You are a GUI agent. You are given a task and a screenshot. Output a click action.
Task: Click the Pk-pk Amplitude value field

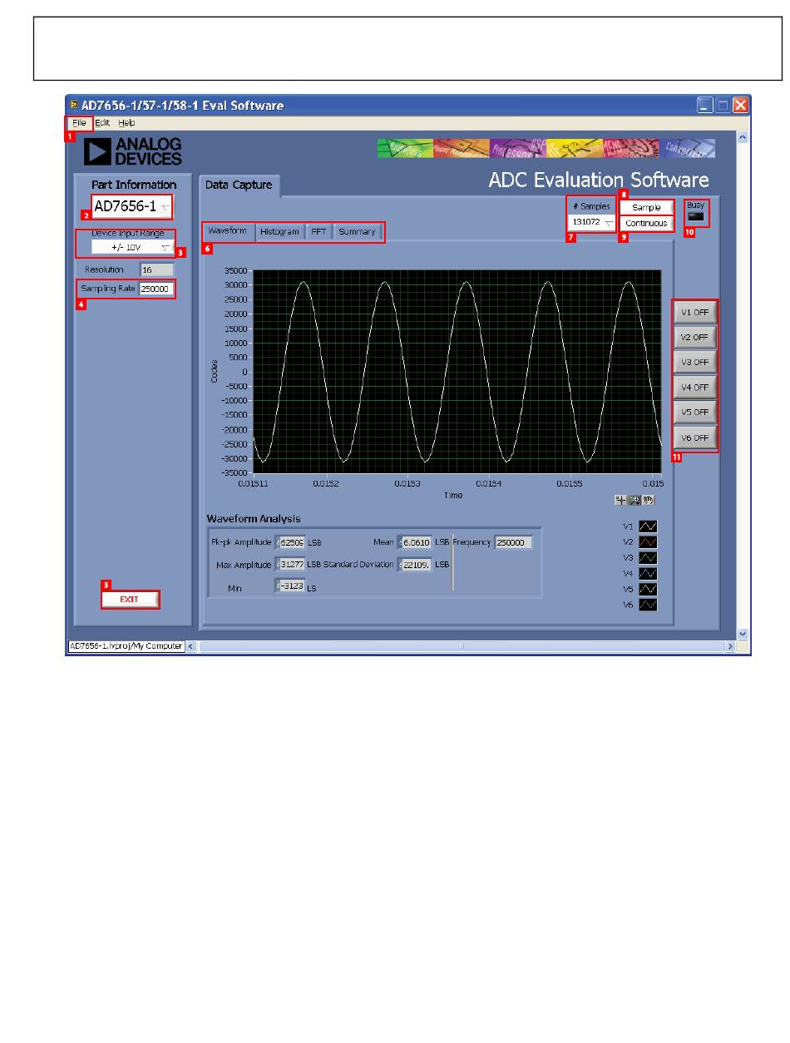[x=290, y=542]
